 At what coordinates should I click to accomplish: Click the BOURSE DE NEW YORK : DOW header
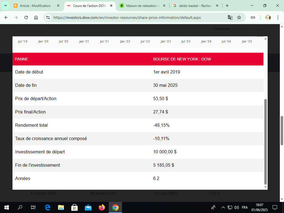(x=182, y=59)
